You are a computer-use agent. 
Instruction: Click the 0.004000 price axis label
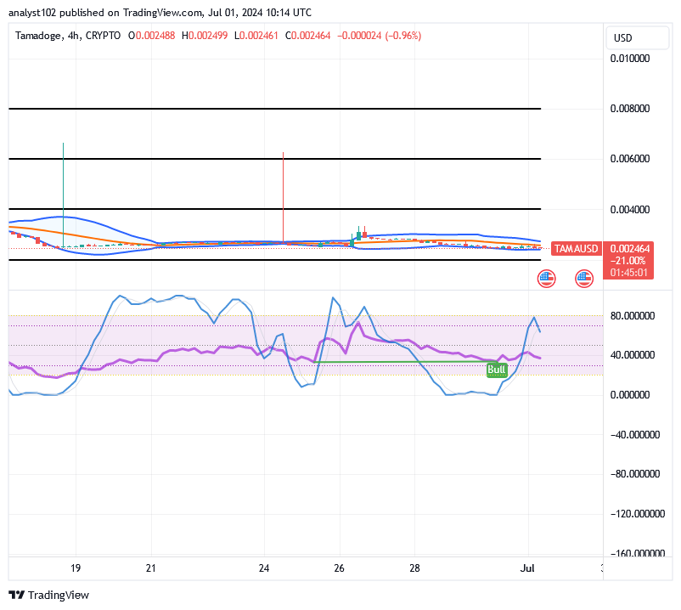point(630,209)
